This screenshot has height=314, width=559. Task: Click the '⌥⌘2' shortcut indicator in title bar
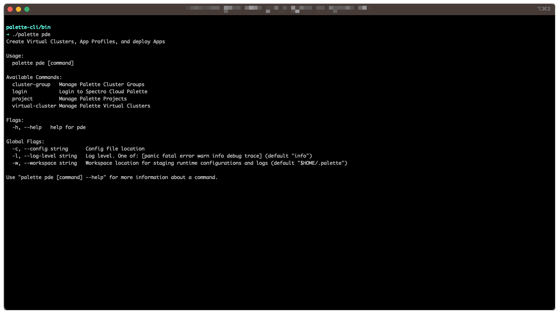(x=543, y=9)
